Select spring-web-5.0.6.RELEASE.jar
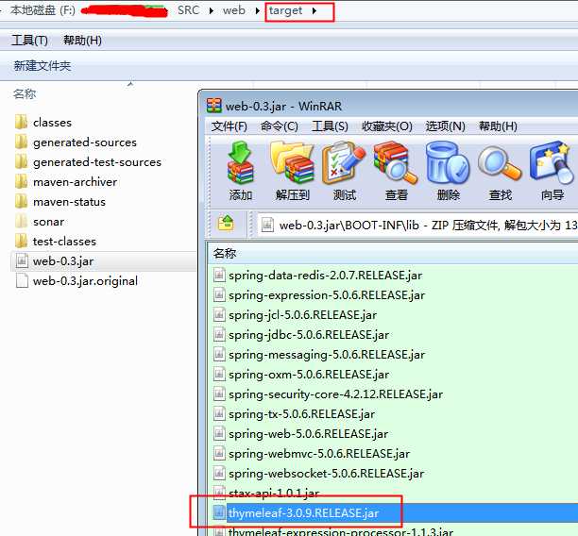Image resolution: width=578 pixels, height=536 pixels. tap(308, 434)
